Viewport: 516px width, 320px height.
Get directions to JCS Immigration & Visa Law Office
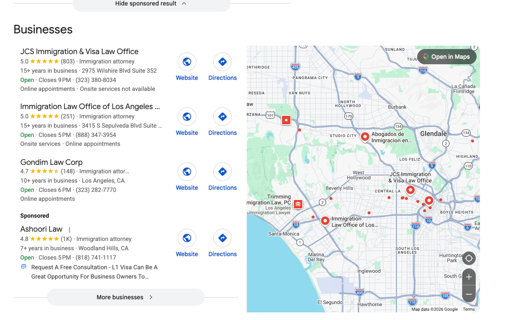(223, 62)
